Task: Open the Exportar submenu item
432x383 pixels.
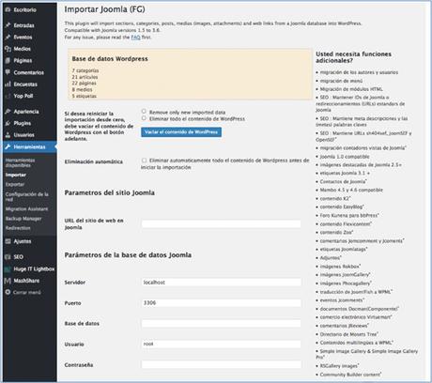Action: pos(15,185)
